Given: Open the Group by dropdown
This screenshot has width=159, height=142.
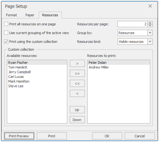Looking at the screenshot, I should pyautogui.click(x=150, y=33).
